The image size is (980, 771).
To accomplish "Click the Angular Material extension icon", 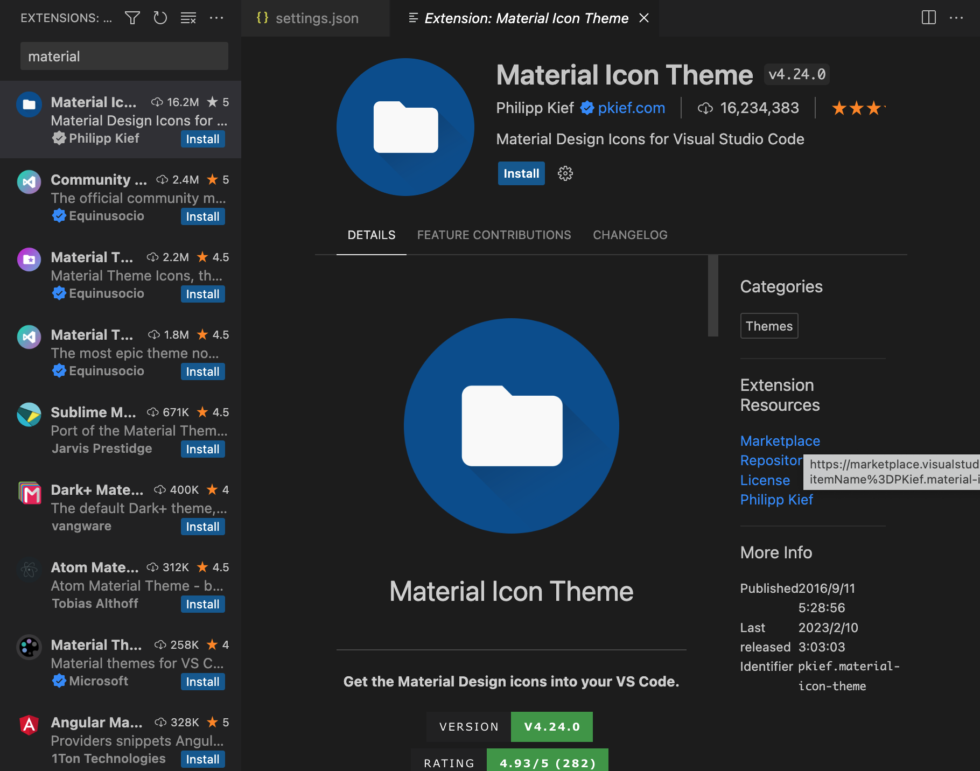I will (29, 725).
